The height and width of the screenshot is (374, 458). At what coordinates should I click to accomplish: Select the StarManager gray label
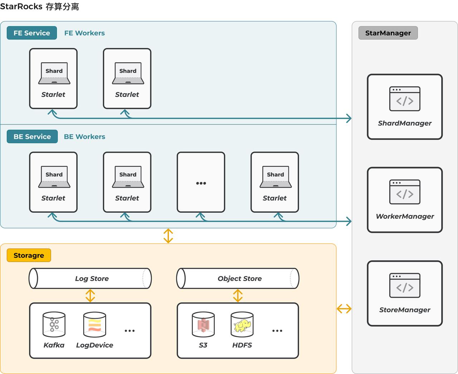(x=388, y=33)
